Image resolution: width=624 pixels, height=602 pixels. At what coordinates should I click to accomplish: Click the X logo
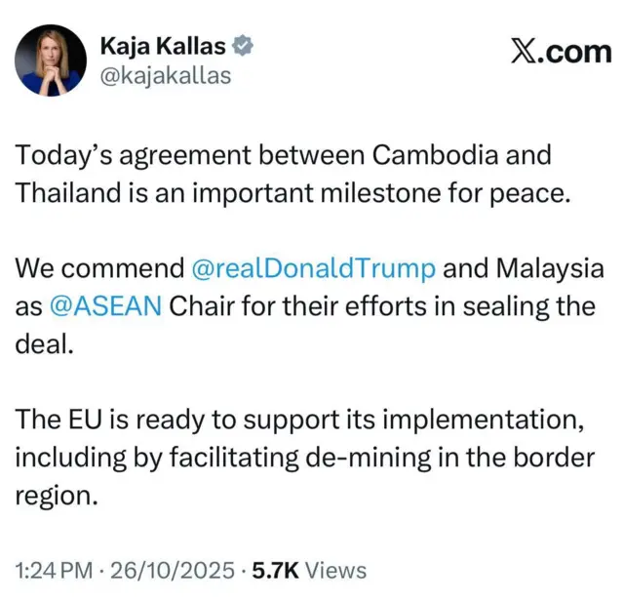click(x=523, y=52)
